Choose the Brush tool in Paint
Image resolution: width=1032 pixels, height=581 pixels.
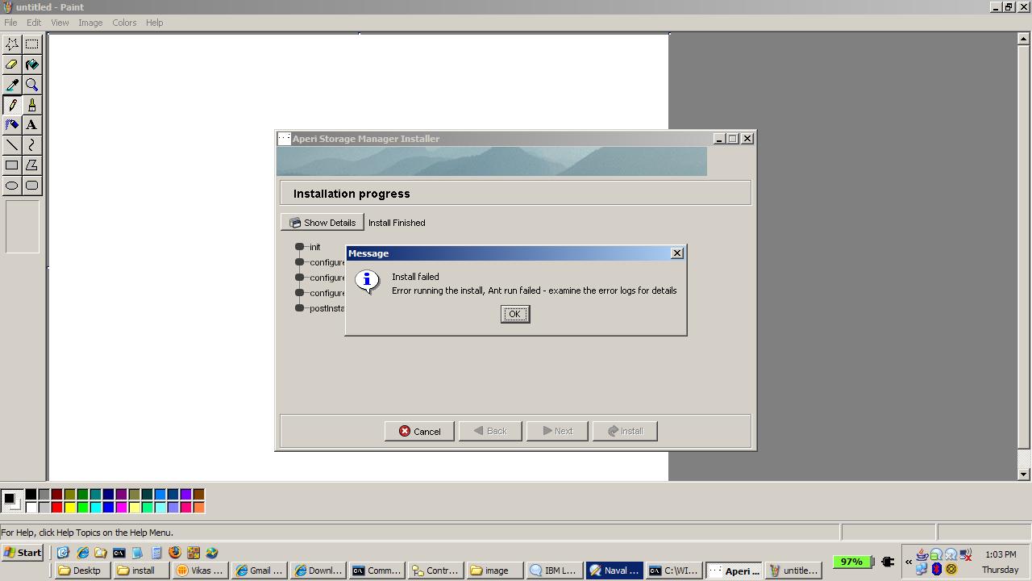[x=31, y=105]
